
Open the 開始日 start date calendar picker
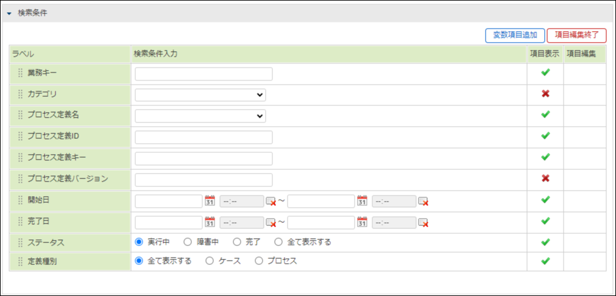(x=210, y=201)
